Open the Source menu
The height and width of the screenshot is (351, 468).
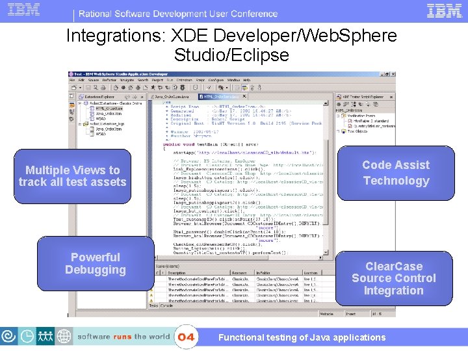pyautogui.click(x=94, y=80)
